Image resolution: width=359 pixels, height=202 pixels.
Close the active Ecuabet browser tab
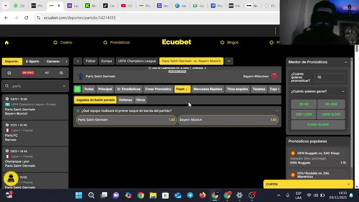59,6
